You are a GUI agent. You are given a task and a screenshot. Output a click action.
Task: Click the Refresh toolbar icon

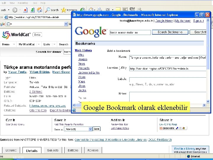(33, 10)
